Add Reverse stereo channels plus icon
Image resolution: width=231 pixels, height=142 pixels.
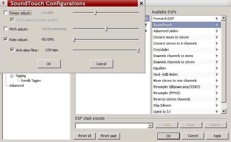pos(217,99)
